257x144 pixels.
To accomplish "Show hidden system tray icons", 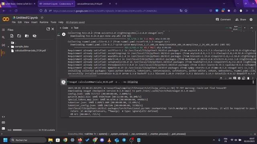I will click(x=214, y=140).
